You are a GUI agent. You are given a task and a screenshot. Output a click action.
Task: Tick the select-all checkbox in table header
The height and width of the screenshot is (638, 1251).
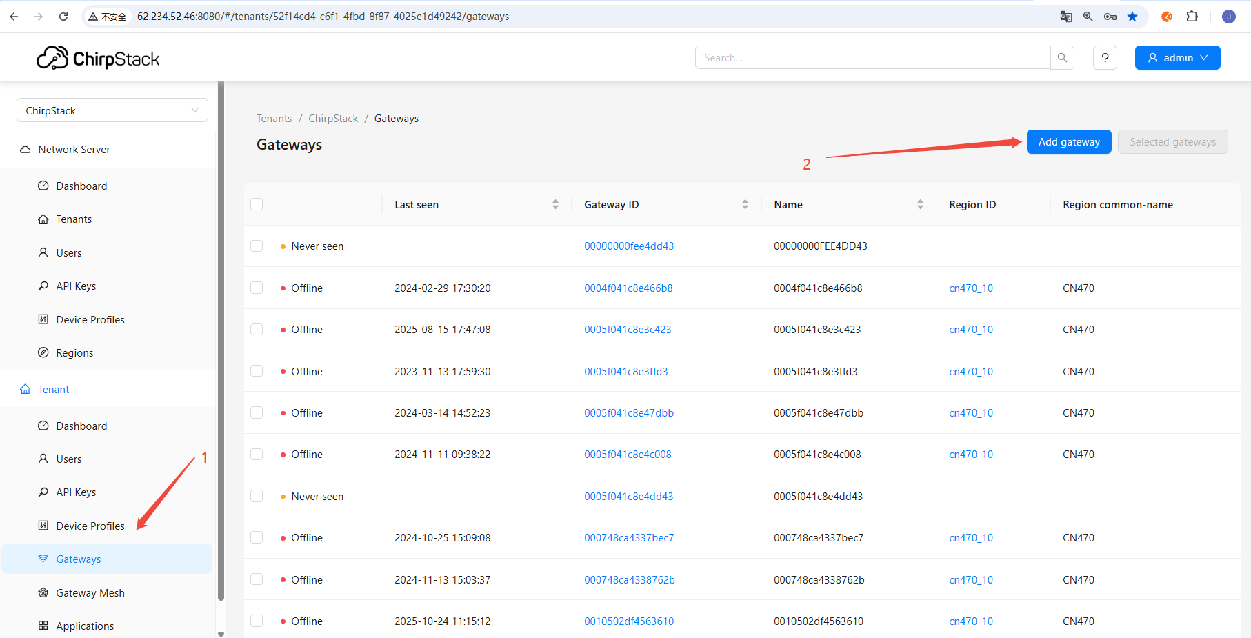tap(257, 204)
